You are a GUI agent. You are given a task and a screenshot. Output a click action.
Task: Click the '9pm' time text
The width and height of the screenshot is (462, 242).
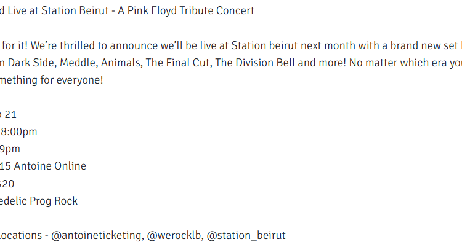[x=10, y=149]
